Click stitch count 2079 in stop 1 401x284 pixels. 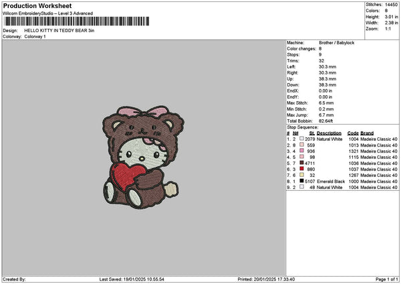[x=309, y=139]
